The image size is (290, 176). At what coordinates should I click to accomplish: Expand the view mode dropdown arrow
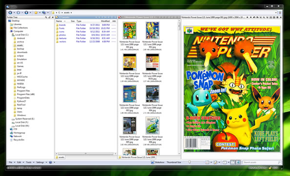pyautogui.click(x=211, y=162)
